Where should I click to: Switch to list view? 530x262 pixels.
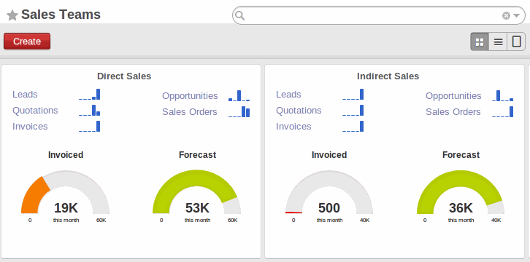498,41
